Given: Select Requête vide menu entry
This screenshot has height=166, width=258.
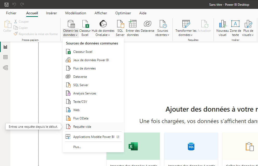Looking at the screenshot, I should (x=93, y=127).
